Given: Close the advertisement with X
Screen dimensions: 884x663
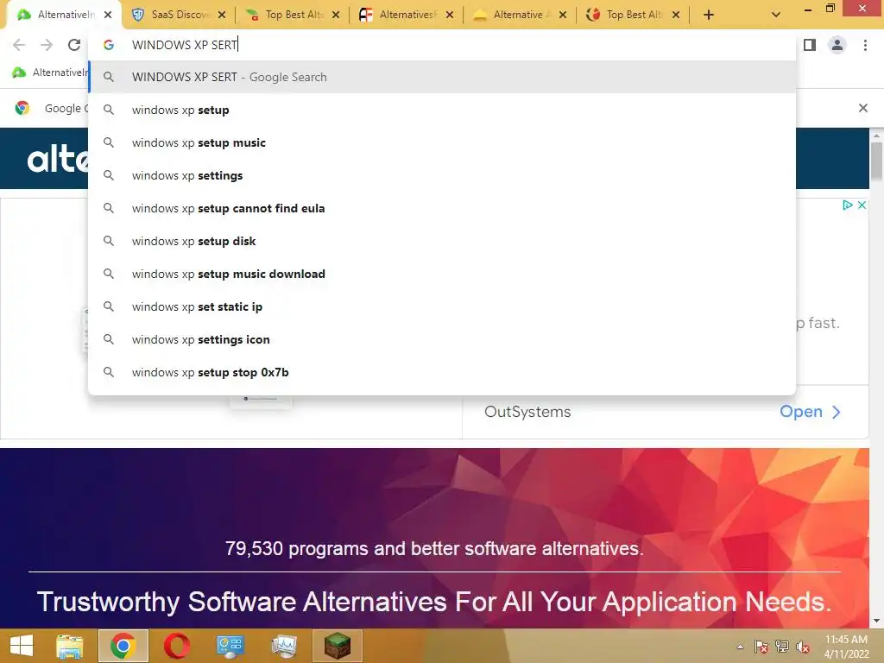Looking at the screenshot, I should 862,205.
